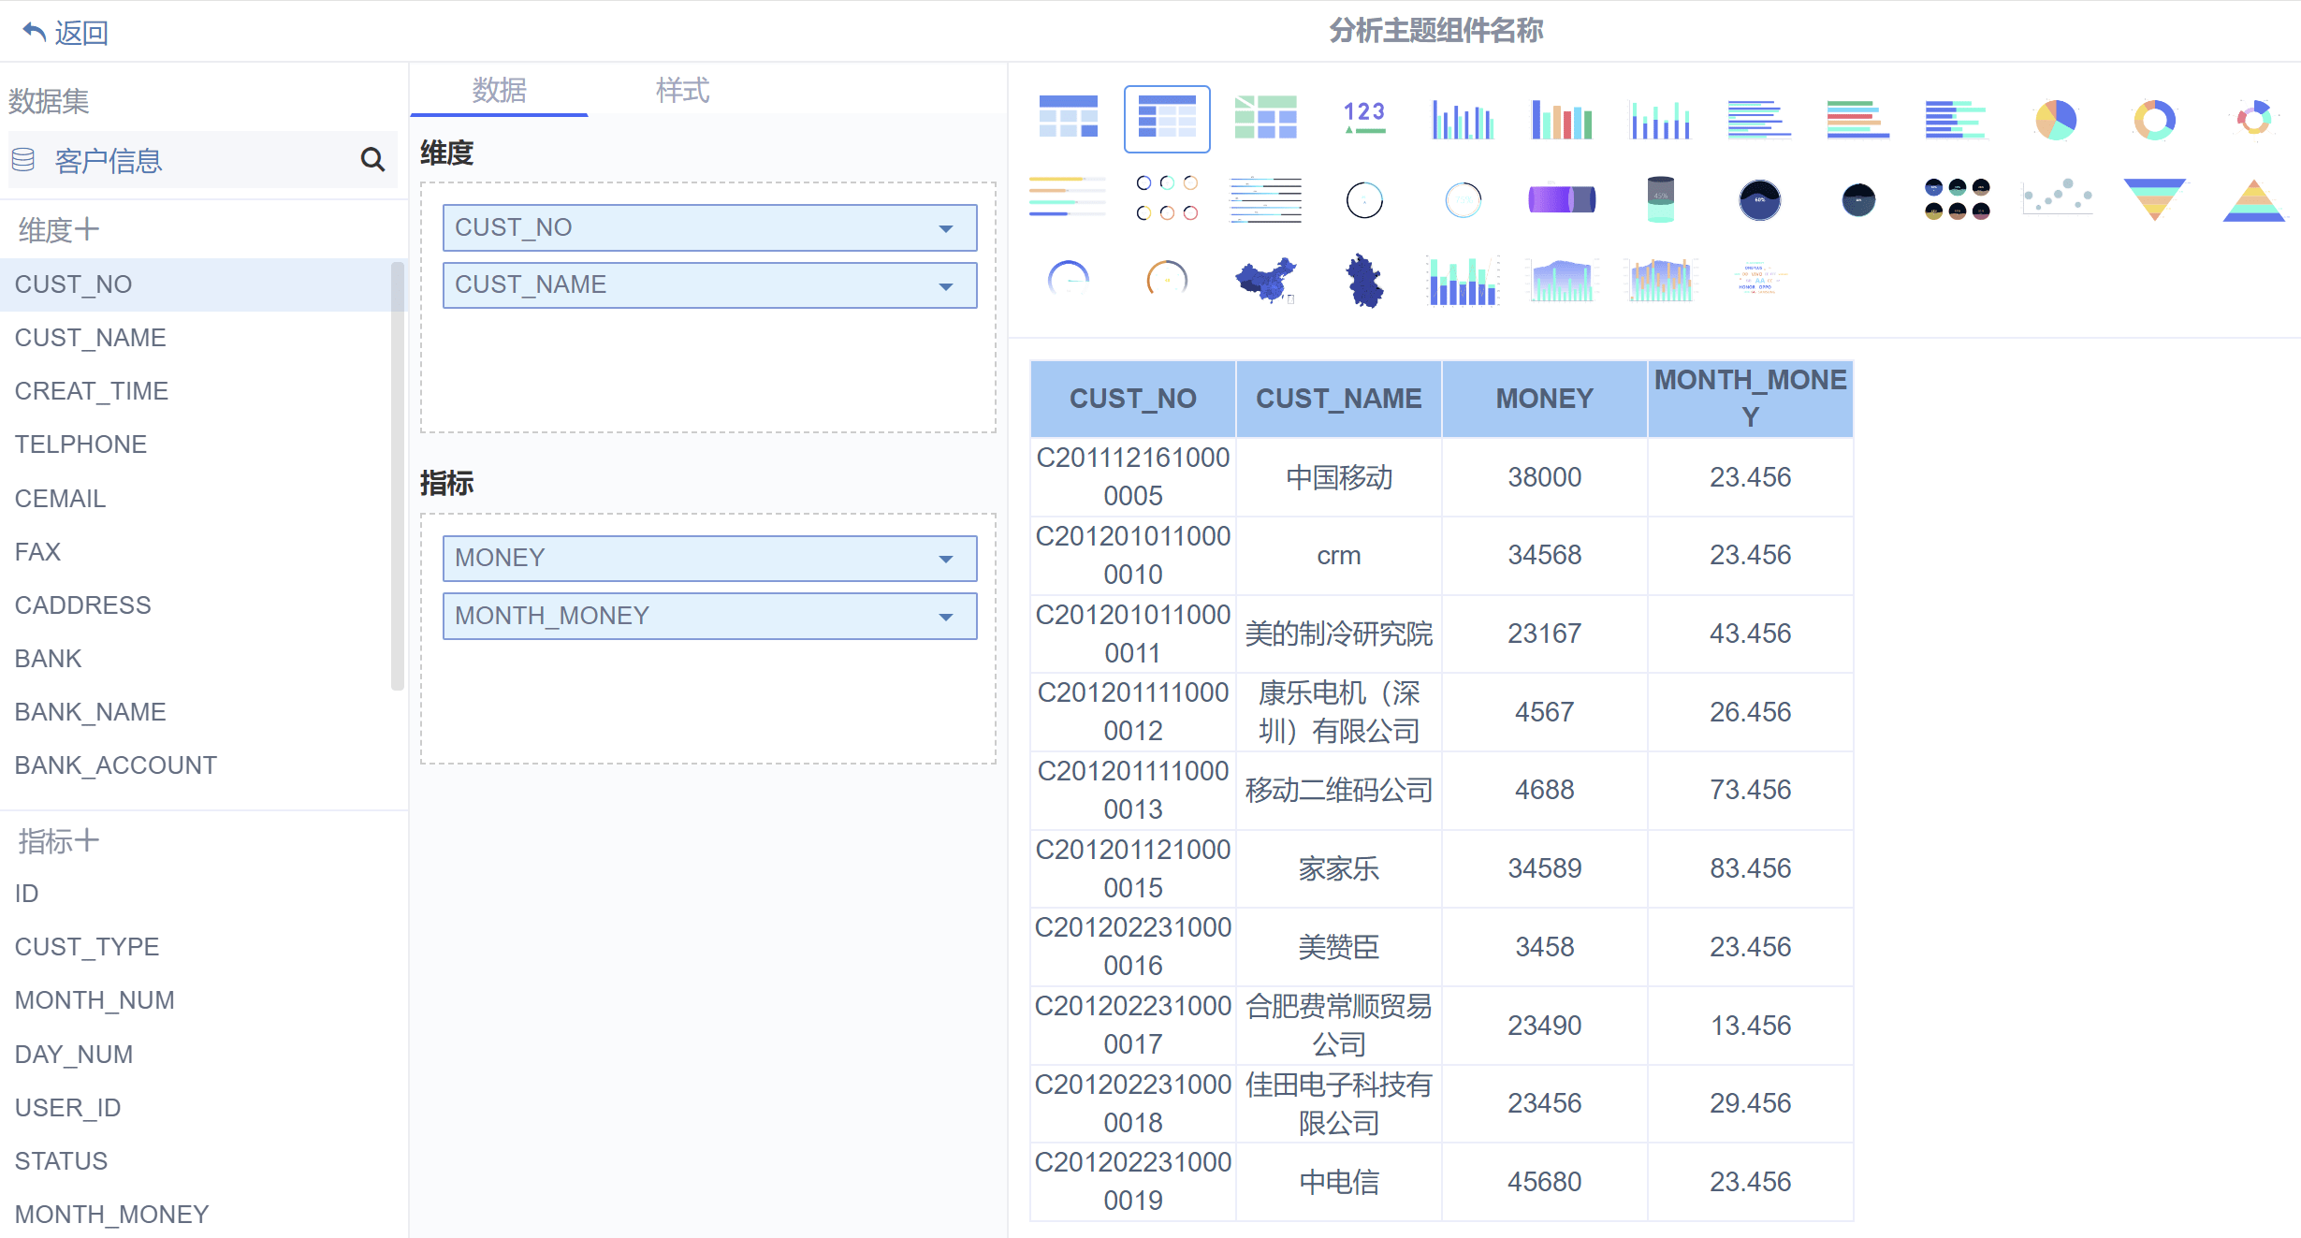Select the province map chart

(x=1364, y=280)
